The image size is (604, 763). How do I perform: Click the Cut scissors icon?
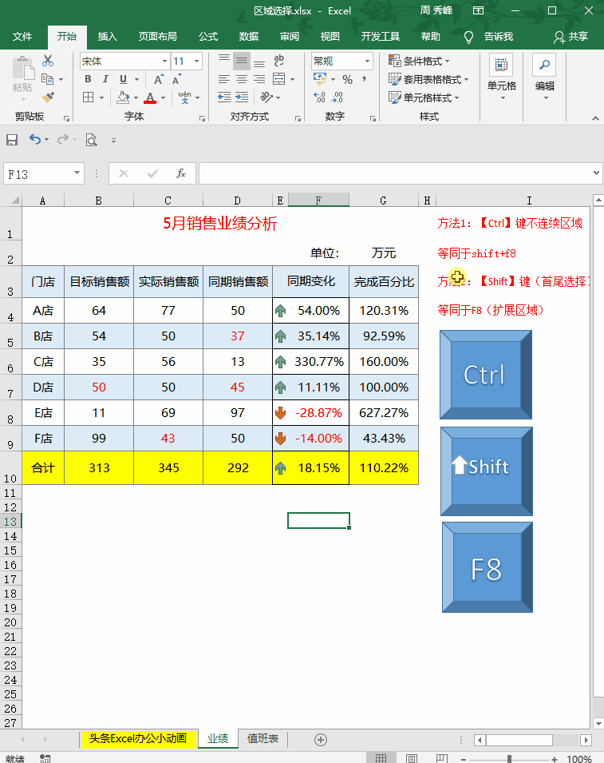tap(48, 61)
